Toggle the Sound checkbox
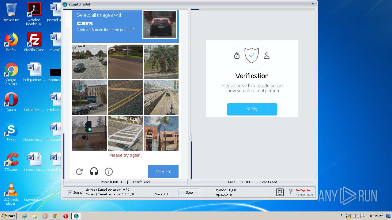392x220 pixels. tap(70, 193)
